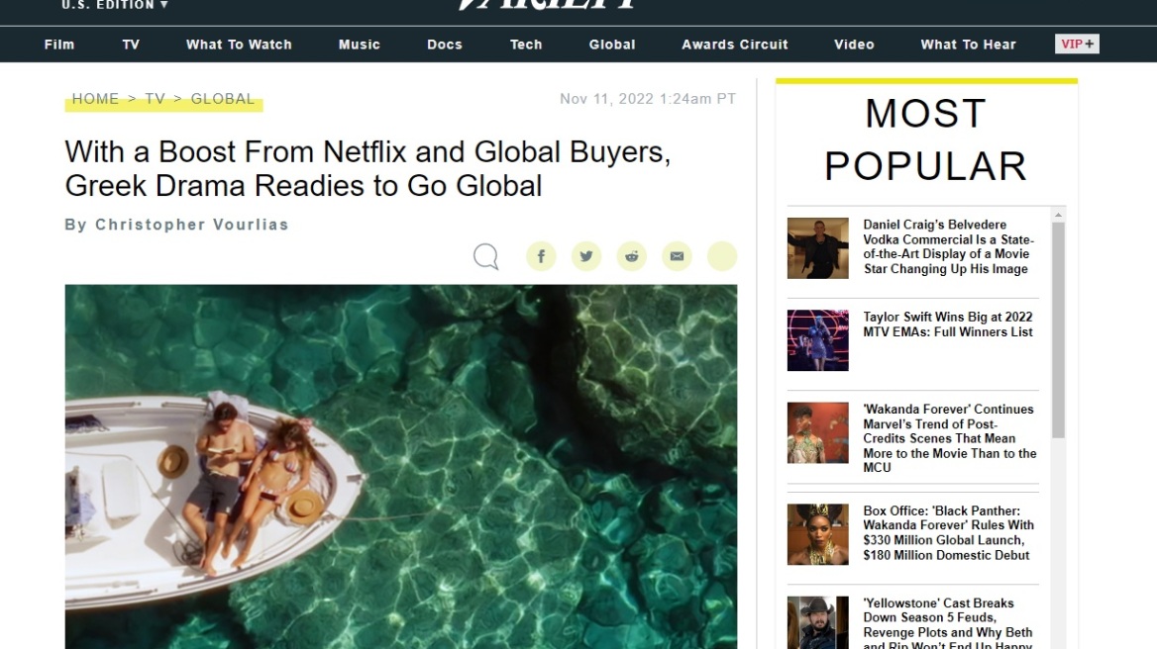
Task: Click the TV breadcrumb link
Action: pyautogui.click(x=155, y=99)
